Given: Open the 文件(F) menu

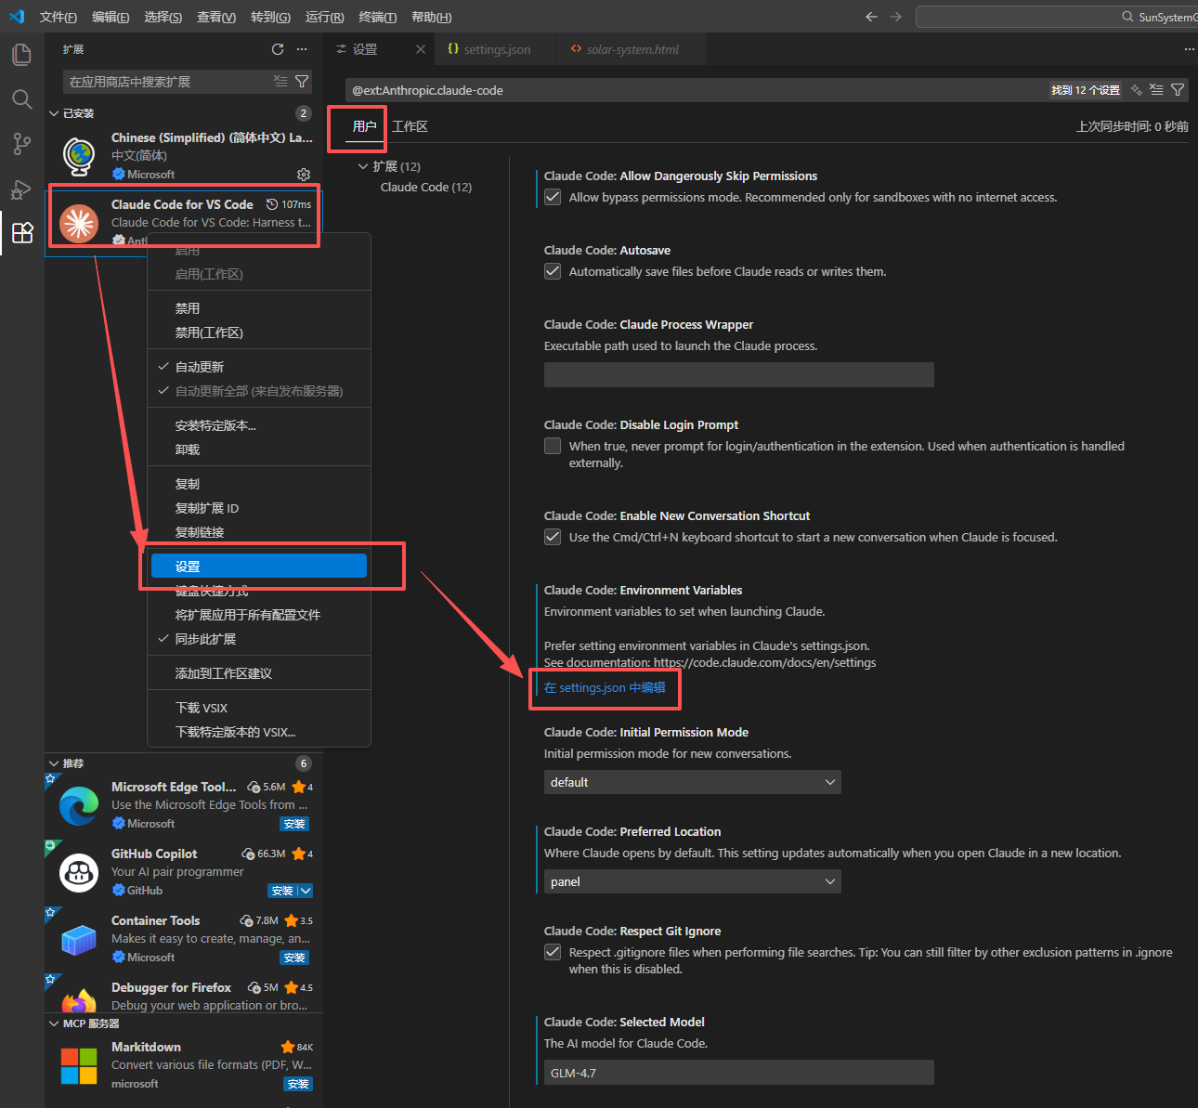Looking at the screenshot, I should pyautogui.click(x=59, y=17).
